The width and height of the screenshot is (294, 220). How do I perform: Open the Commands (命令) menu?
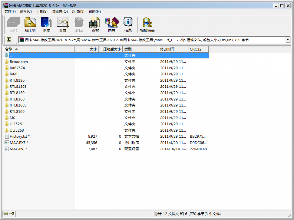(x=26, y=12)
